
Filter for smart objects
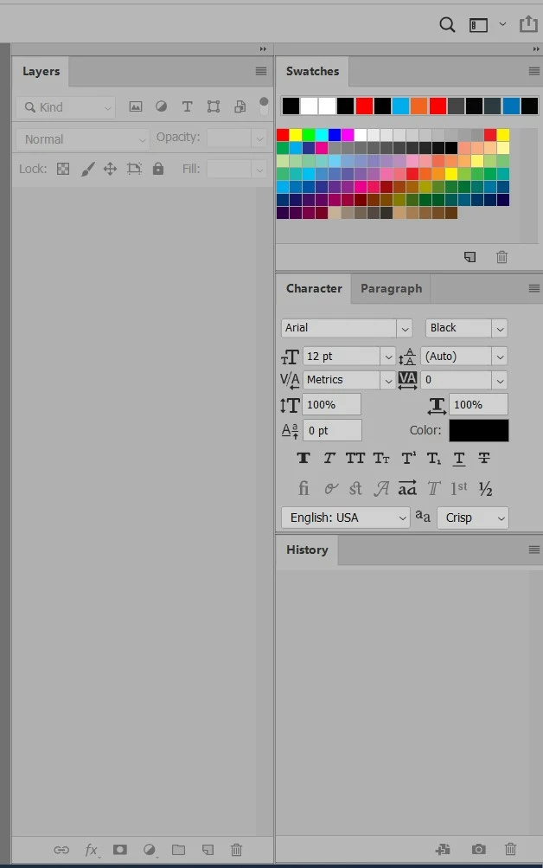(240, 106)
